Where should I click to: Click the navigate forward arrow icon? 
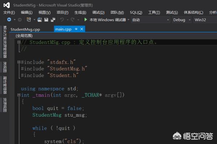click(20, 20)
